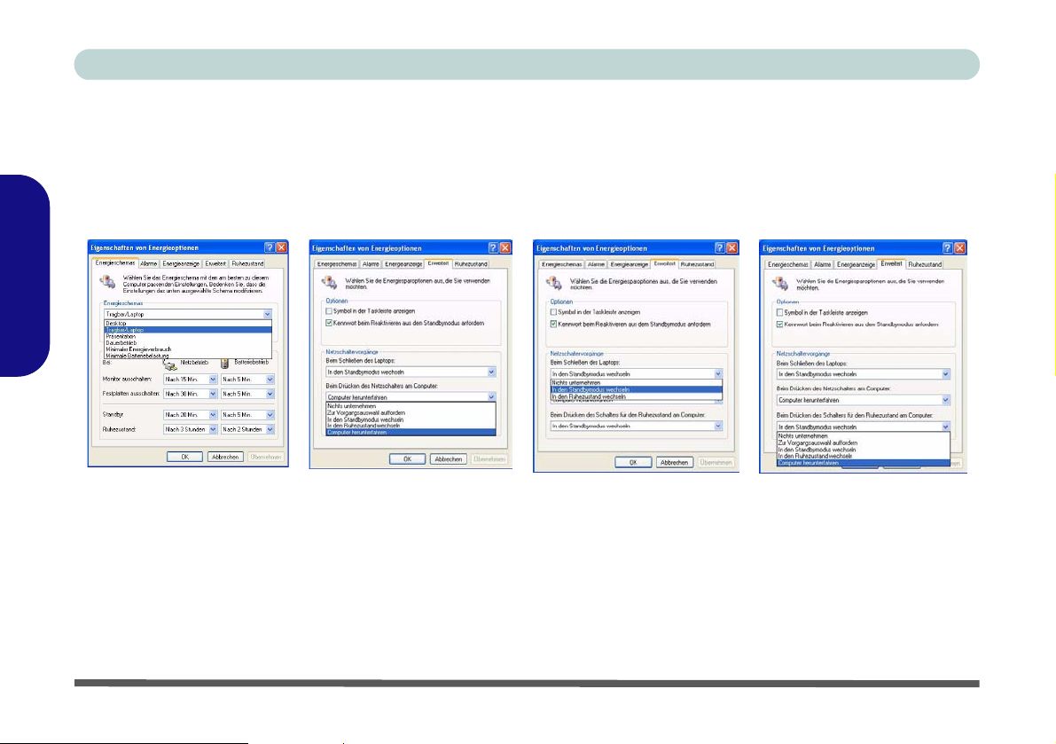
Task: Pick highlighted 'Computer herunterfahren' in sleep-switch list
Action: [x=864, y=463]
